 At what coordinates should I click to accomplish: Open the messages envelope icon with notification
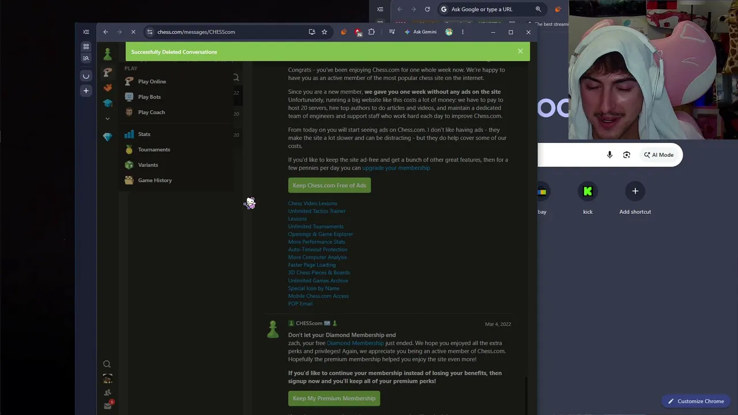(108, 405)
